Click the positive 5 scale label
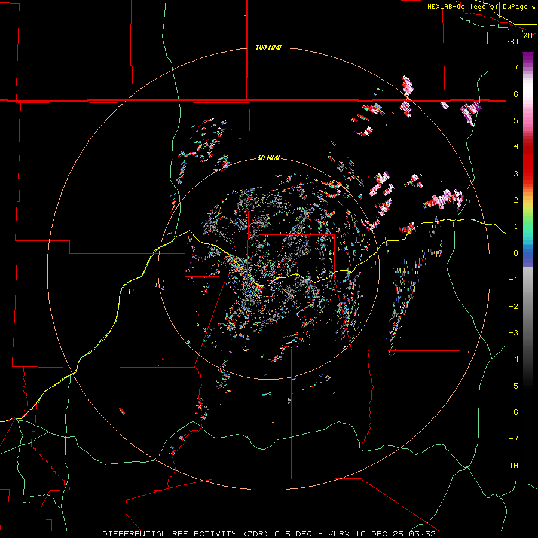This screenshot has width=538, height=538. pos(516,120)
